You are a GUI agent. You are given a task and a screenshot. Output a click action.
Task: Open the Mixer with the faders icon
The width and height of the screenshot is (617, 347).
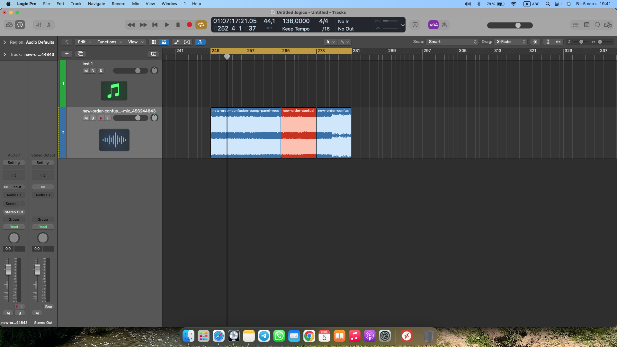coord(39,25)
